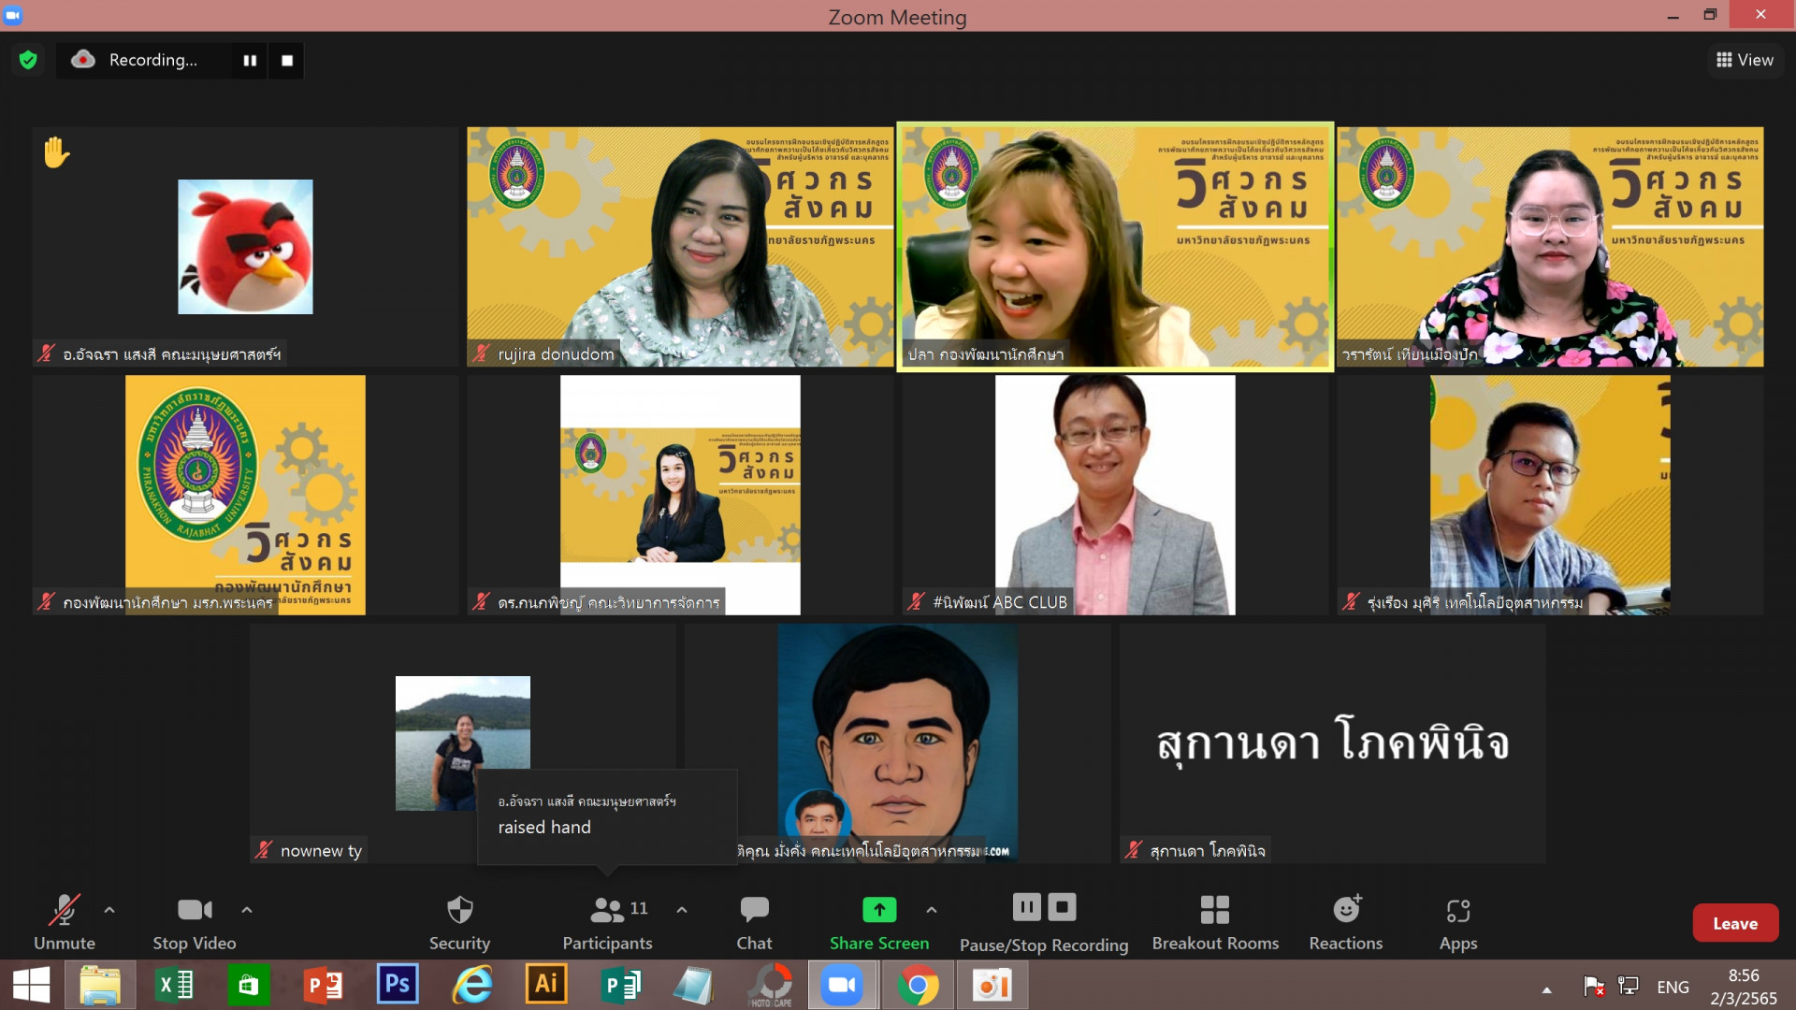This screenshot has width=1796, height=1010.
Task: Expand video options arrow beside Stop Video
Action: click(247, 910)
